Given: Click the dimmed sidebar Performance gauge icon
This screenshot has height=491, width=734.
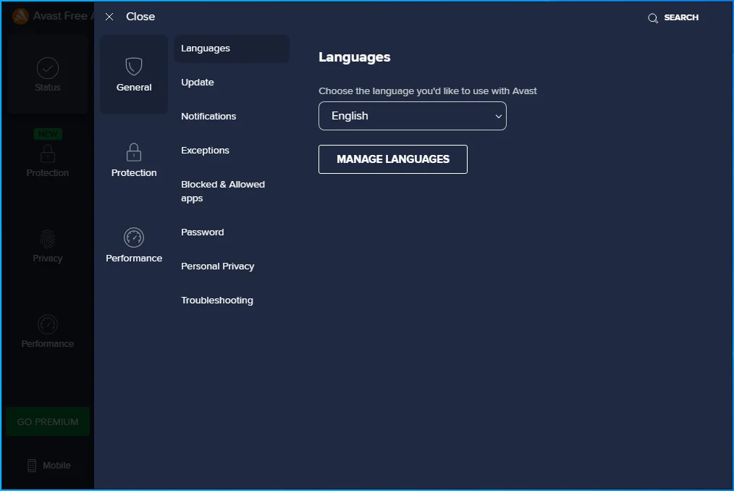Looking at the screenshot, I should [x=48, y=324].
